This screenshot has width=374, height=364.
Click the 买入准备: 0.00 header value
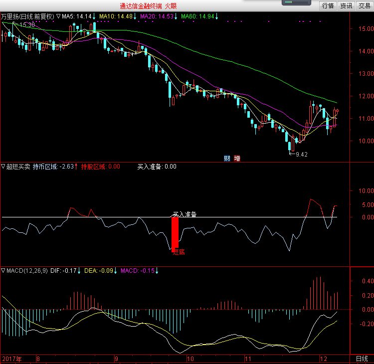(x=157, y=167)
